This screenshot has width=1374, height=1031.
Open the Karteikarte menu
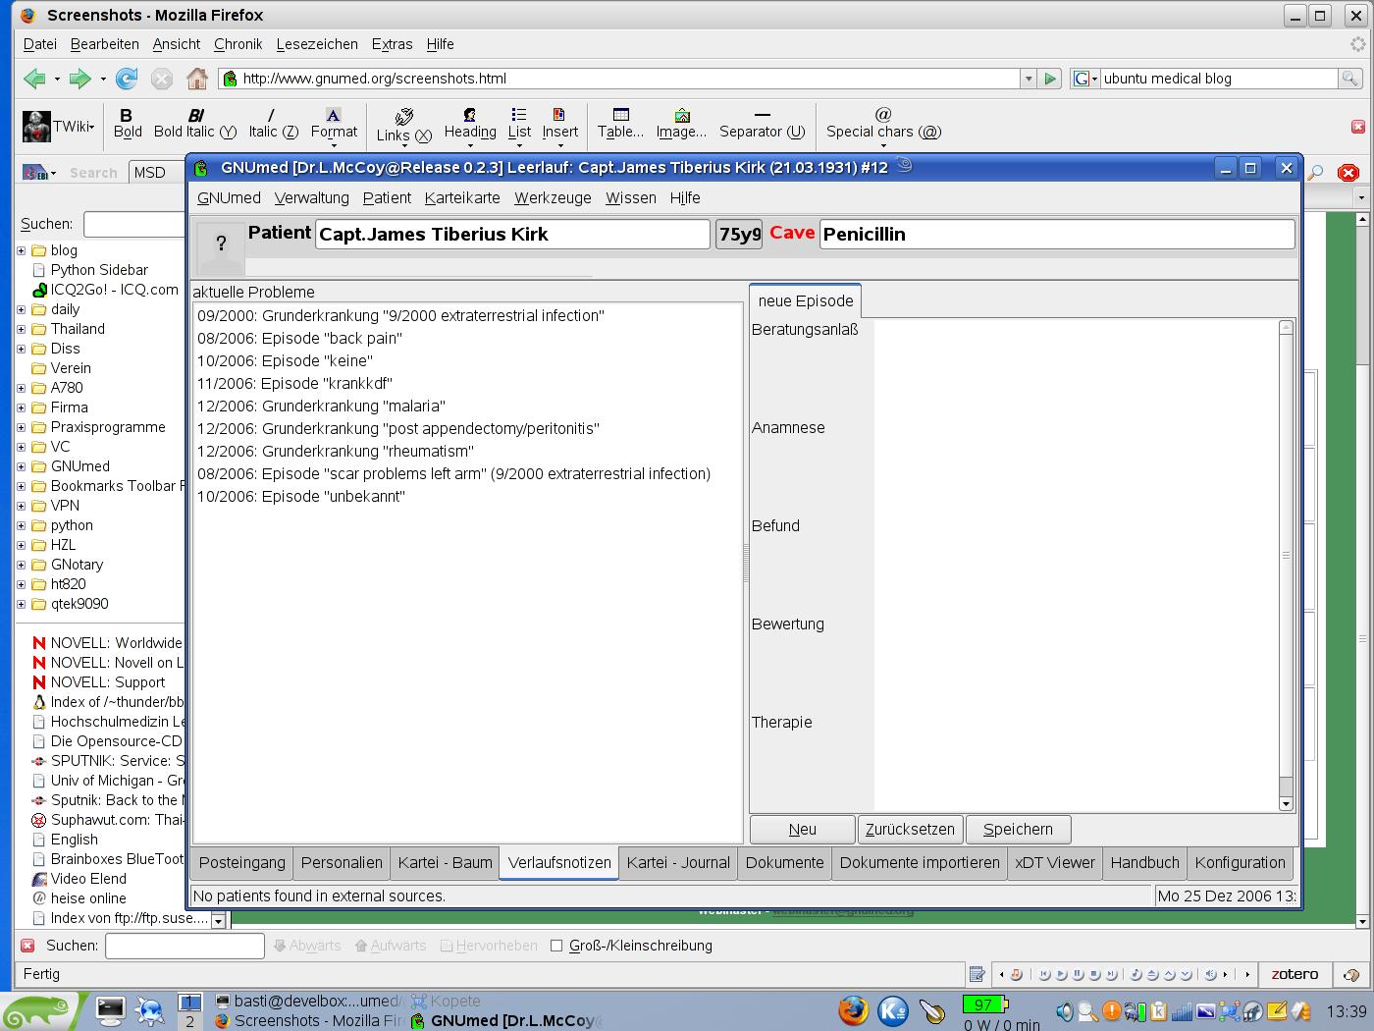(462, 197)
